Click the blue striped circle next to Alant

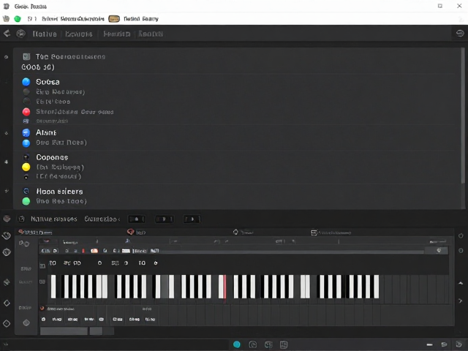click(x=26, y=132)
